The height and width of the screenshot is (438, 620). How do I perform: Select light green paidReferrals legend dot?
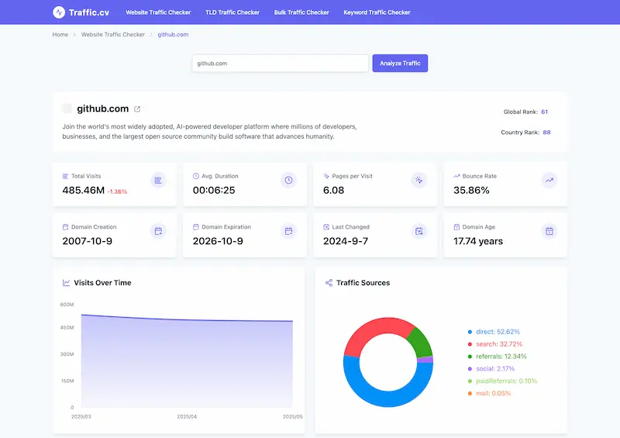[x=470, y=381]
